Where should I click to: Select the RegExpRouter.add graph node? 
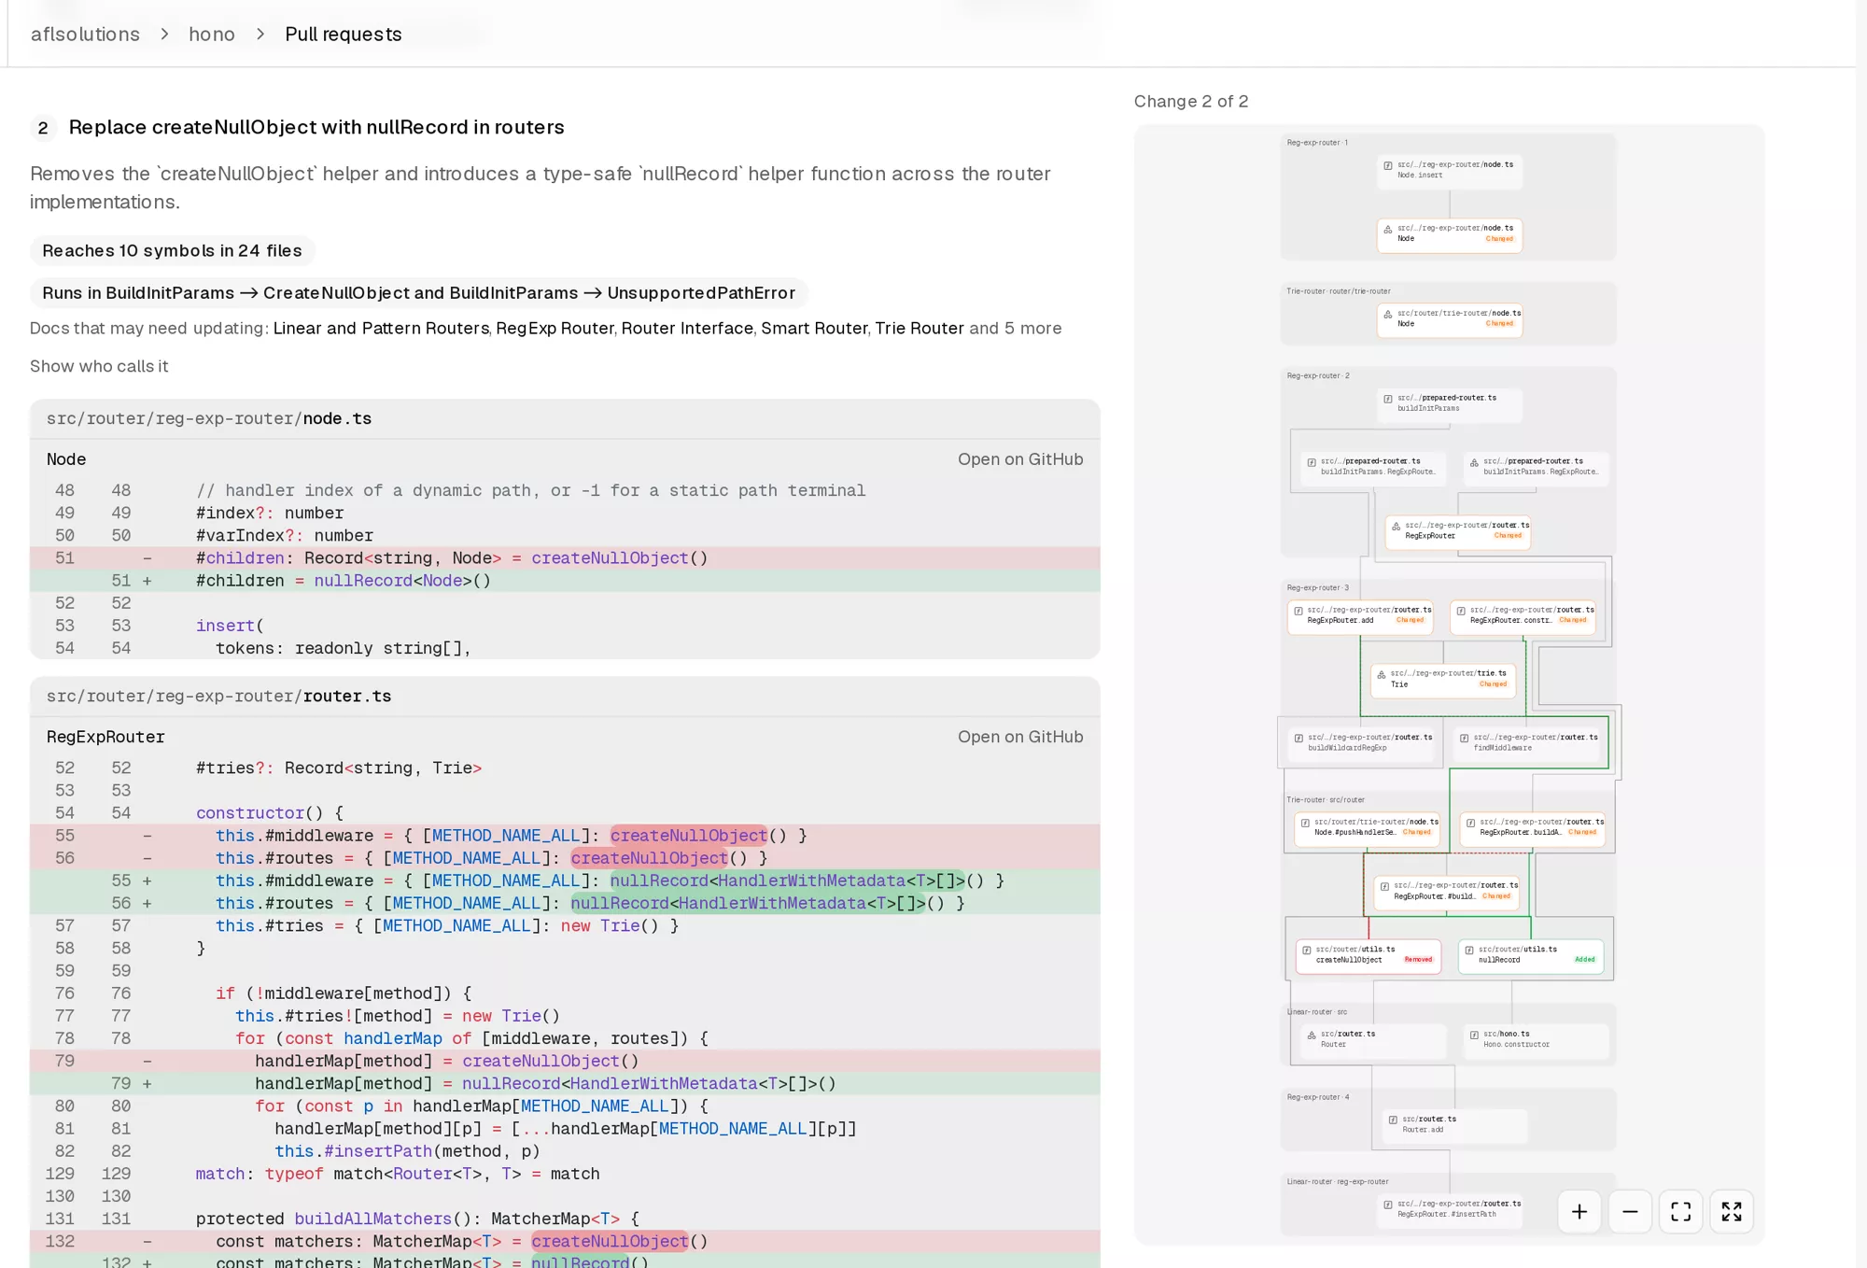[1360, 615]
